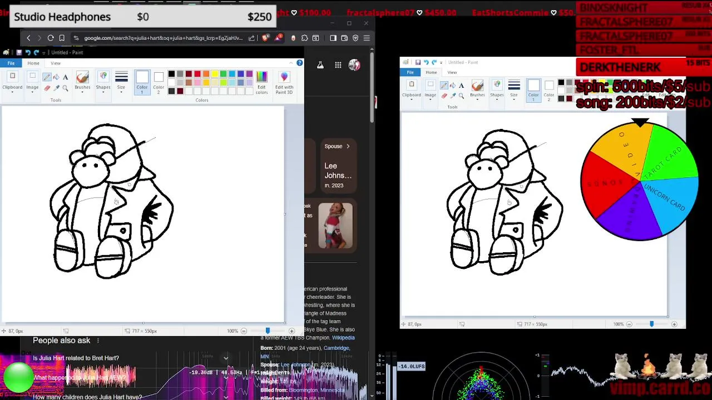Select Eraser tool in right Paint window

point(444,96)
